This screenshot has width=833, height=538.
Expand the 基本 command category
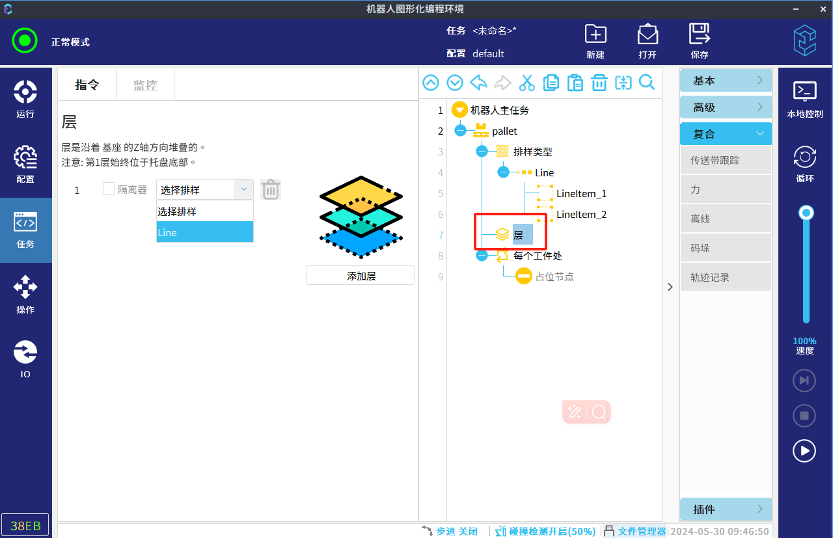pyautogui.click(x=726, y=81)
